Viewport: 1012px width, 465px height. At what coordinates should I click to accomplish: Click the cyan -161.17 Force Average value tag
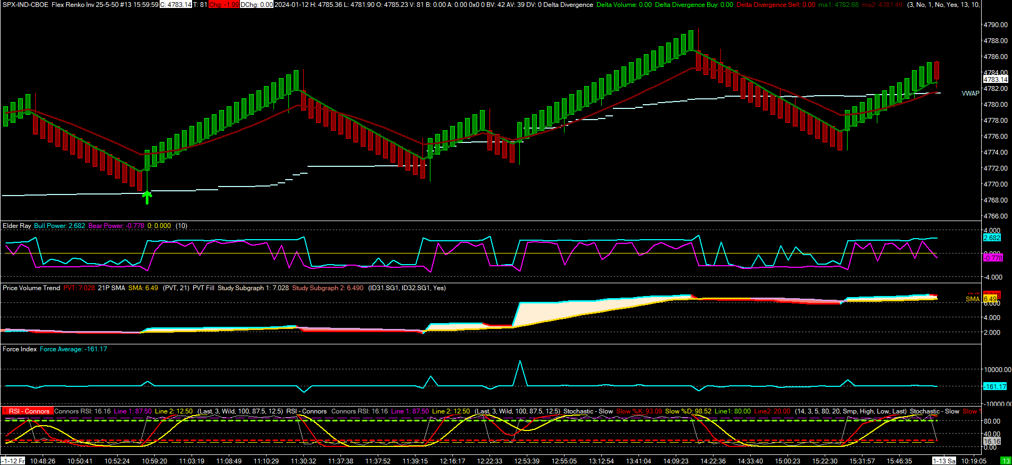(995, 386)
